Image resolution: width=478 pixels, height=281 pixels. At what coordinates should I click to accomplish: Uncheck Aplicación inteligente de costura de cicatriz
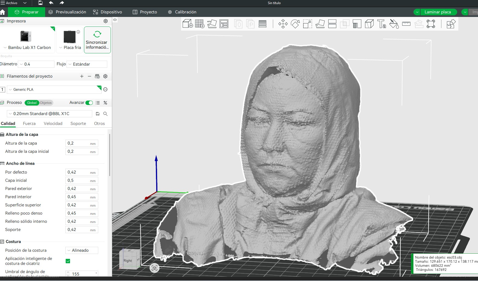68,261
